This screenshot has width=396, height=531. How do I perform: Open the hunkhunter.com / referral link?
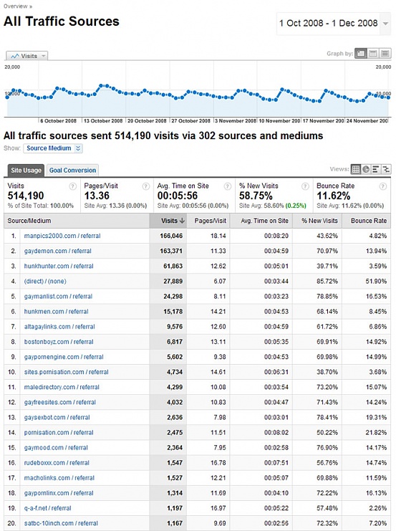point(59,266)
